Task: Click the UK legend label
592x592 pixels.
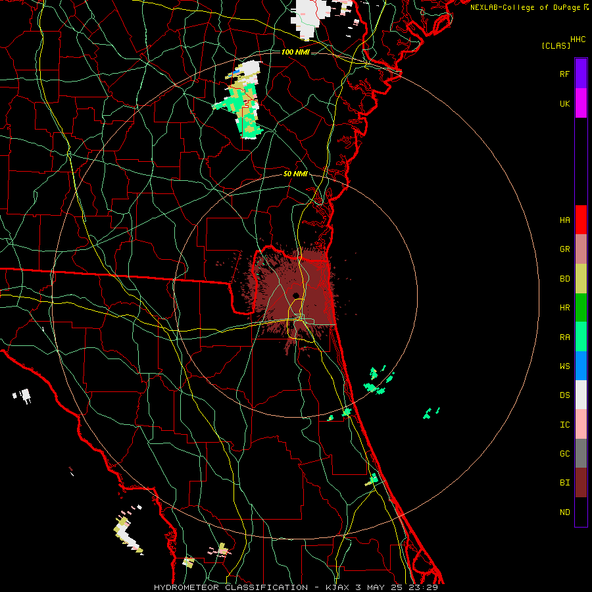Action: click(564, 103)
